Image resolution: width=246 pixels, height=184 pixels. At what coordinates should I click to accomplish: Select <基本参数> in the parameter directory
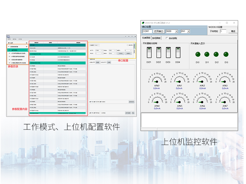[x=18, y=50]
